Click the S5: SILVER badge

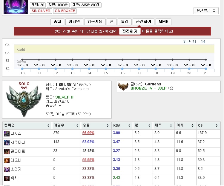point(41,11)
